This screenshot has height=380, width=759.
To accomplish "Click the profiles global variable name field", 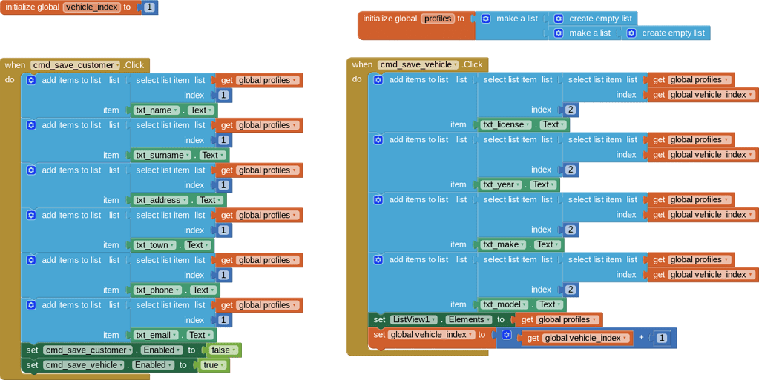I will tap(438, 19).
